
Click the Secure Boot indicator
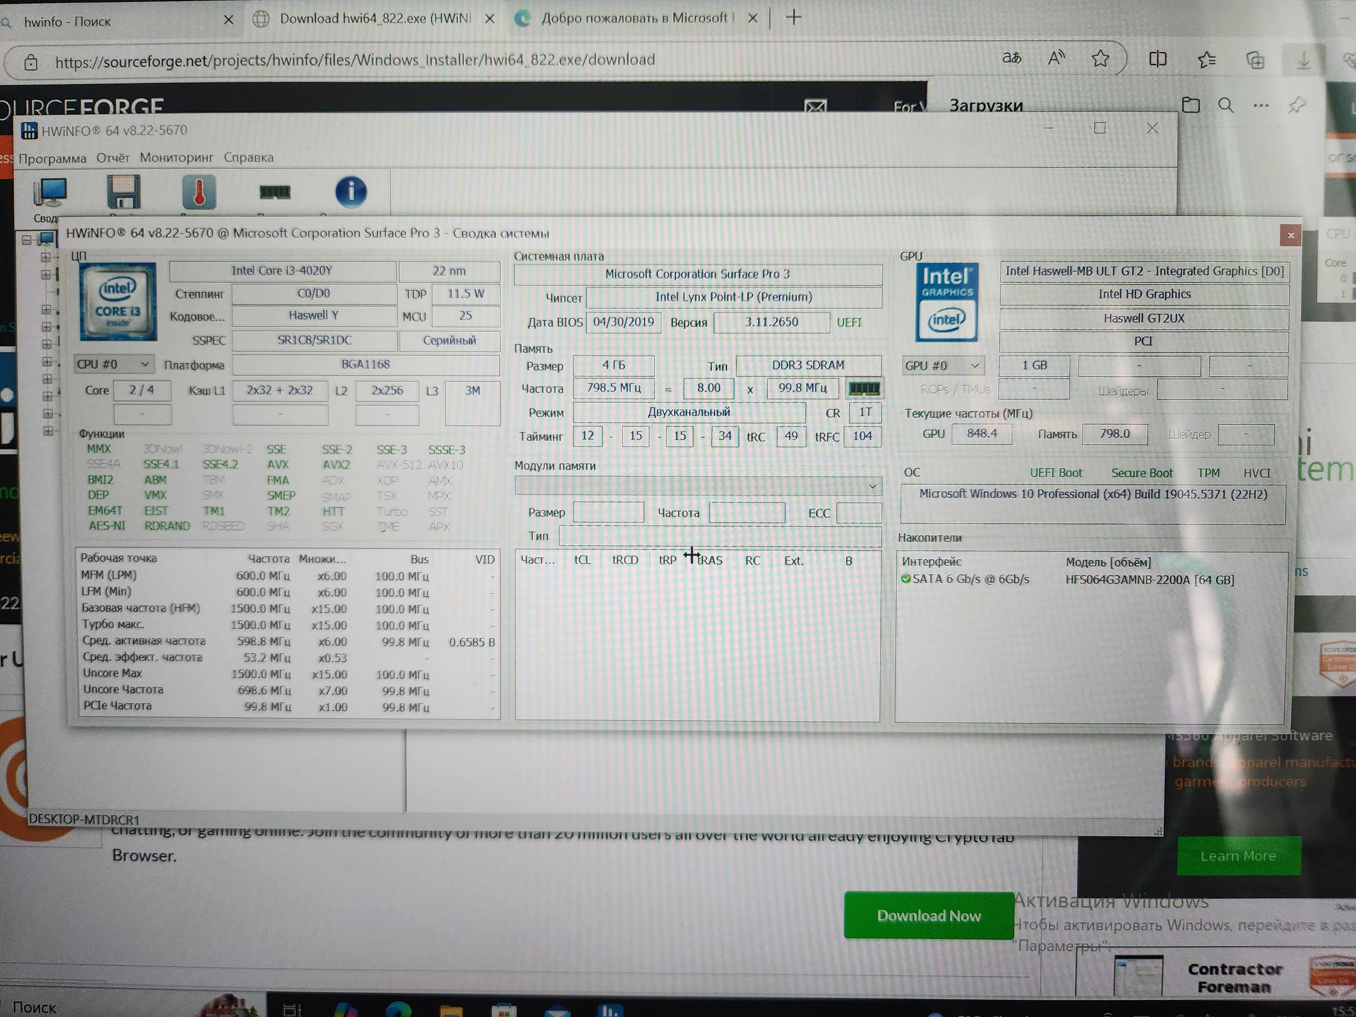point(1141,473)
